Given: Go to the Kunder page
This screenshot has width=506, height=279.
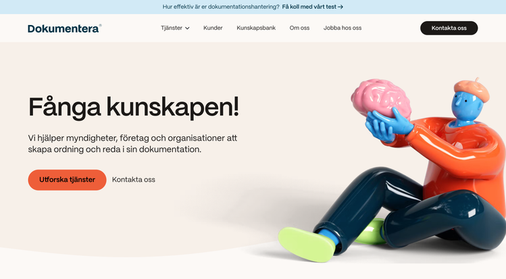Looking at the screenshot, I should (x=213, y=28).
